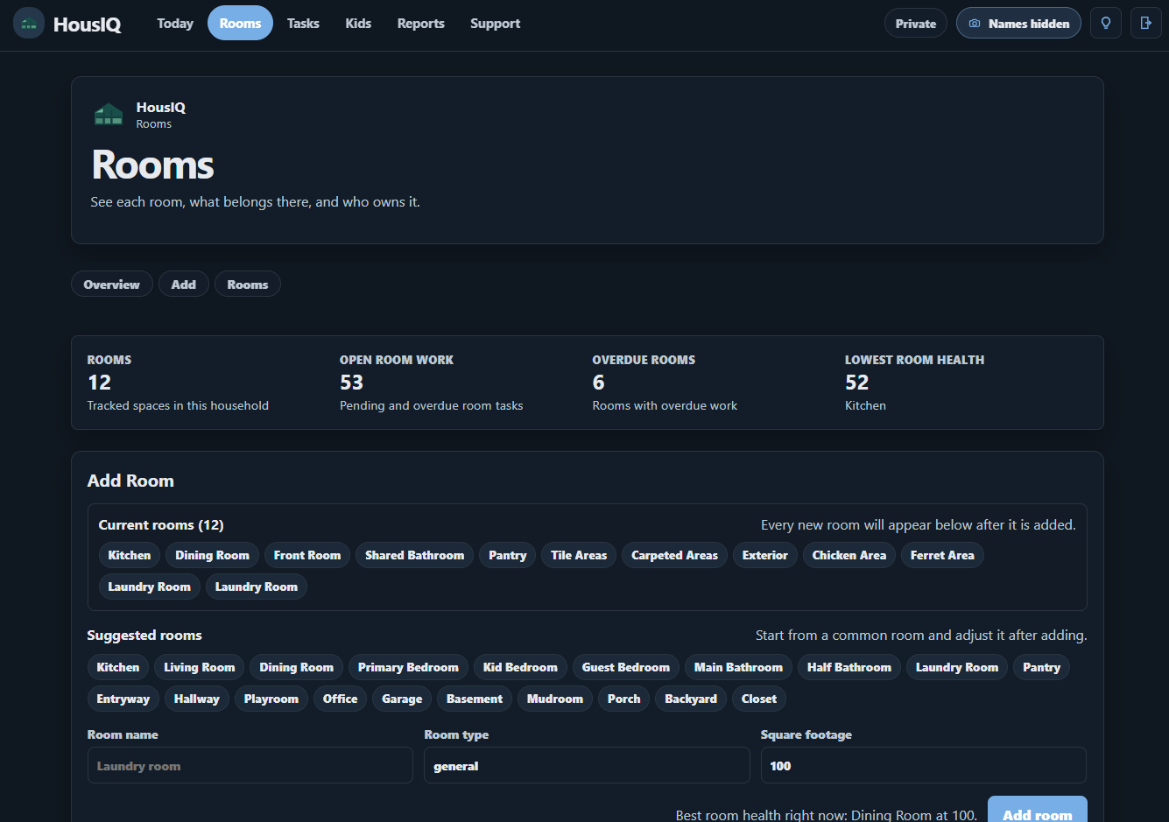Click the Add room button
Image resolution: width=1169 pixels, height=822 pixels.
[x=1038, y=811]
